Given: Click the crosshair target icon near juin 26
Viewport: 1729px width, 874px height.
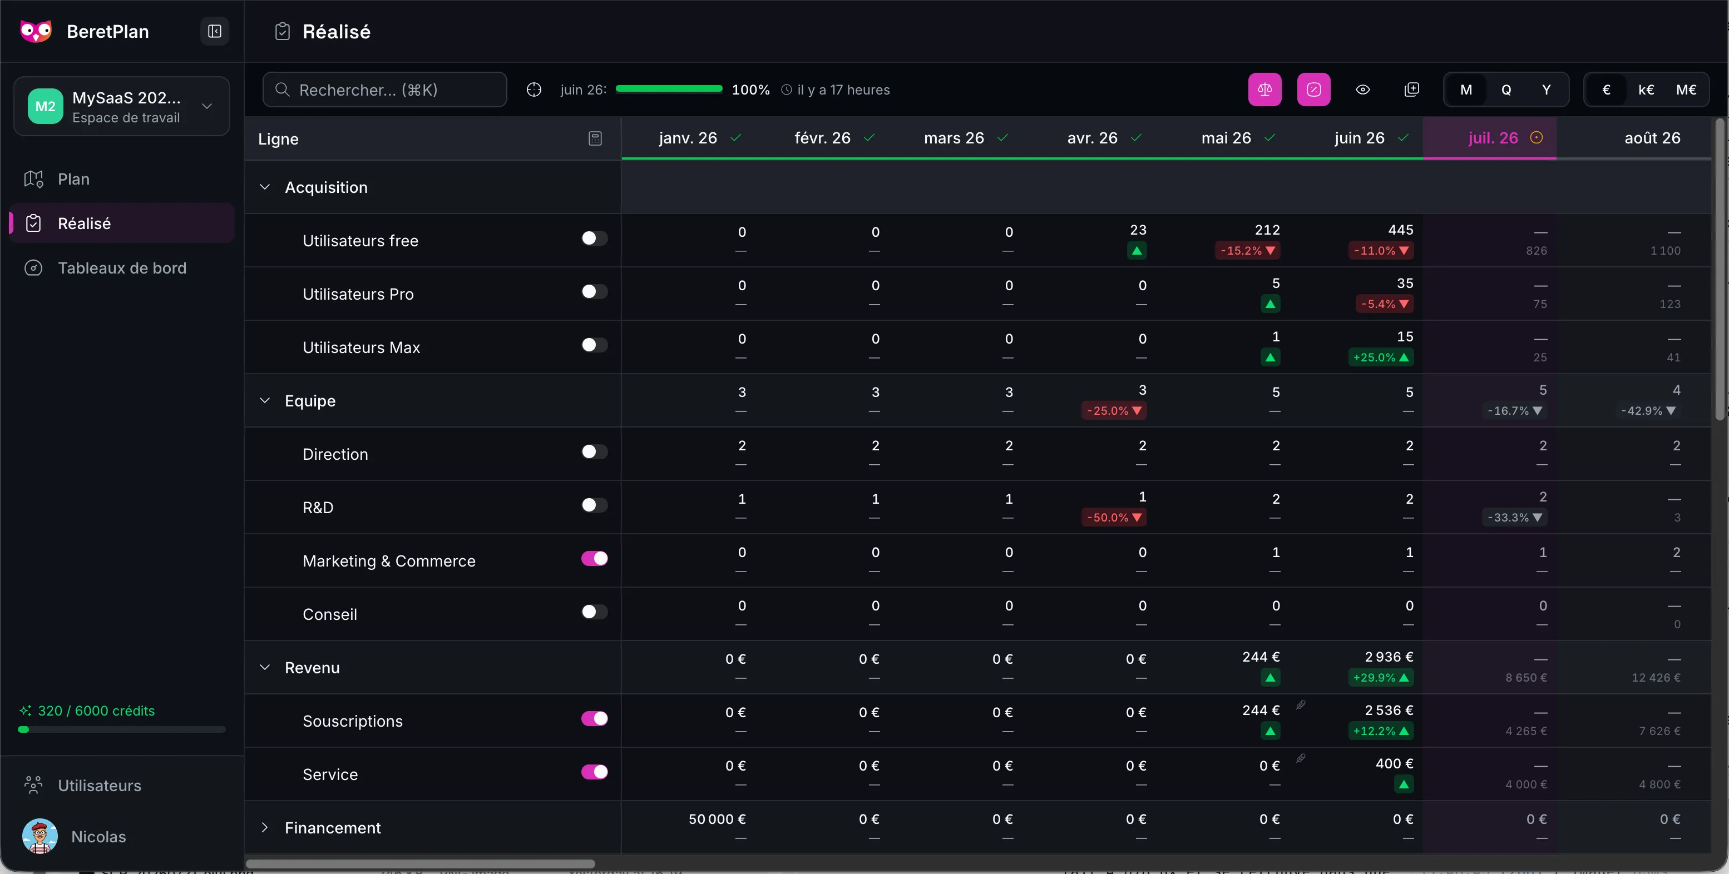Looking at the screenshot, I should 533,90.
